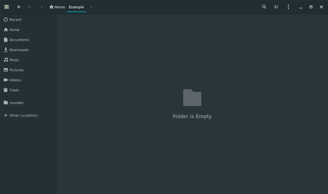This screenshot has width=328, height=194.
Task: Open Videos in the sidebar
Action: click(28, 80)
